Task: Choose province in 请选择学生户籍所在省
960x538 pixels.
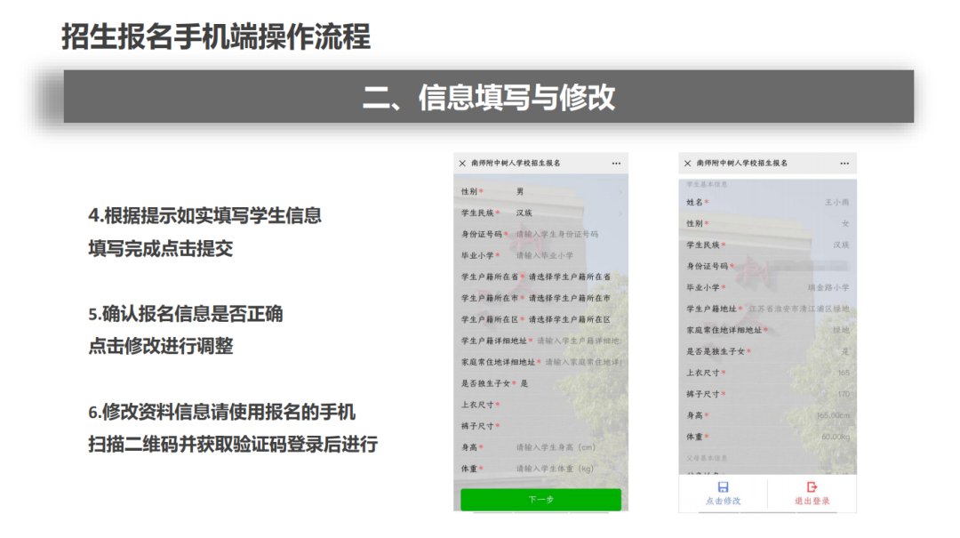Action: tap(569, 277)
